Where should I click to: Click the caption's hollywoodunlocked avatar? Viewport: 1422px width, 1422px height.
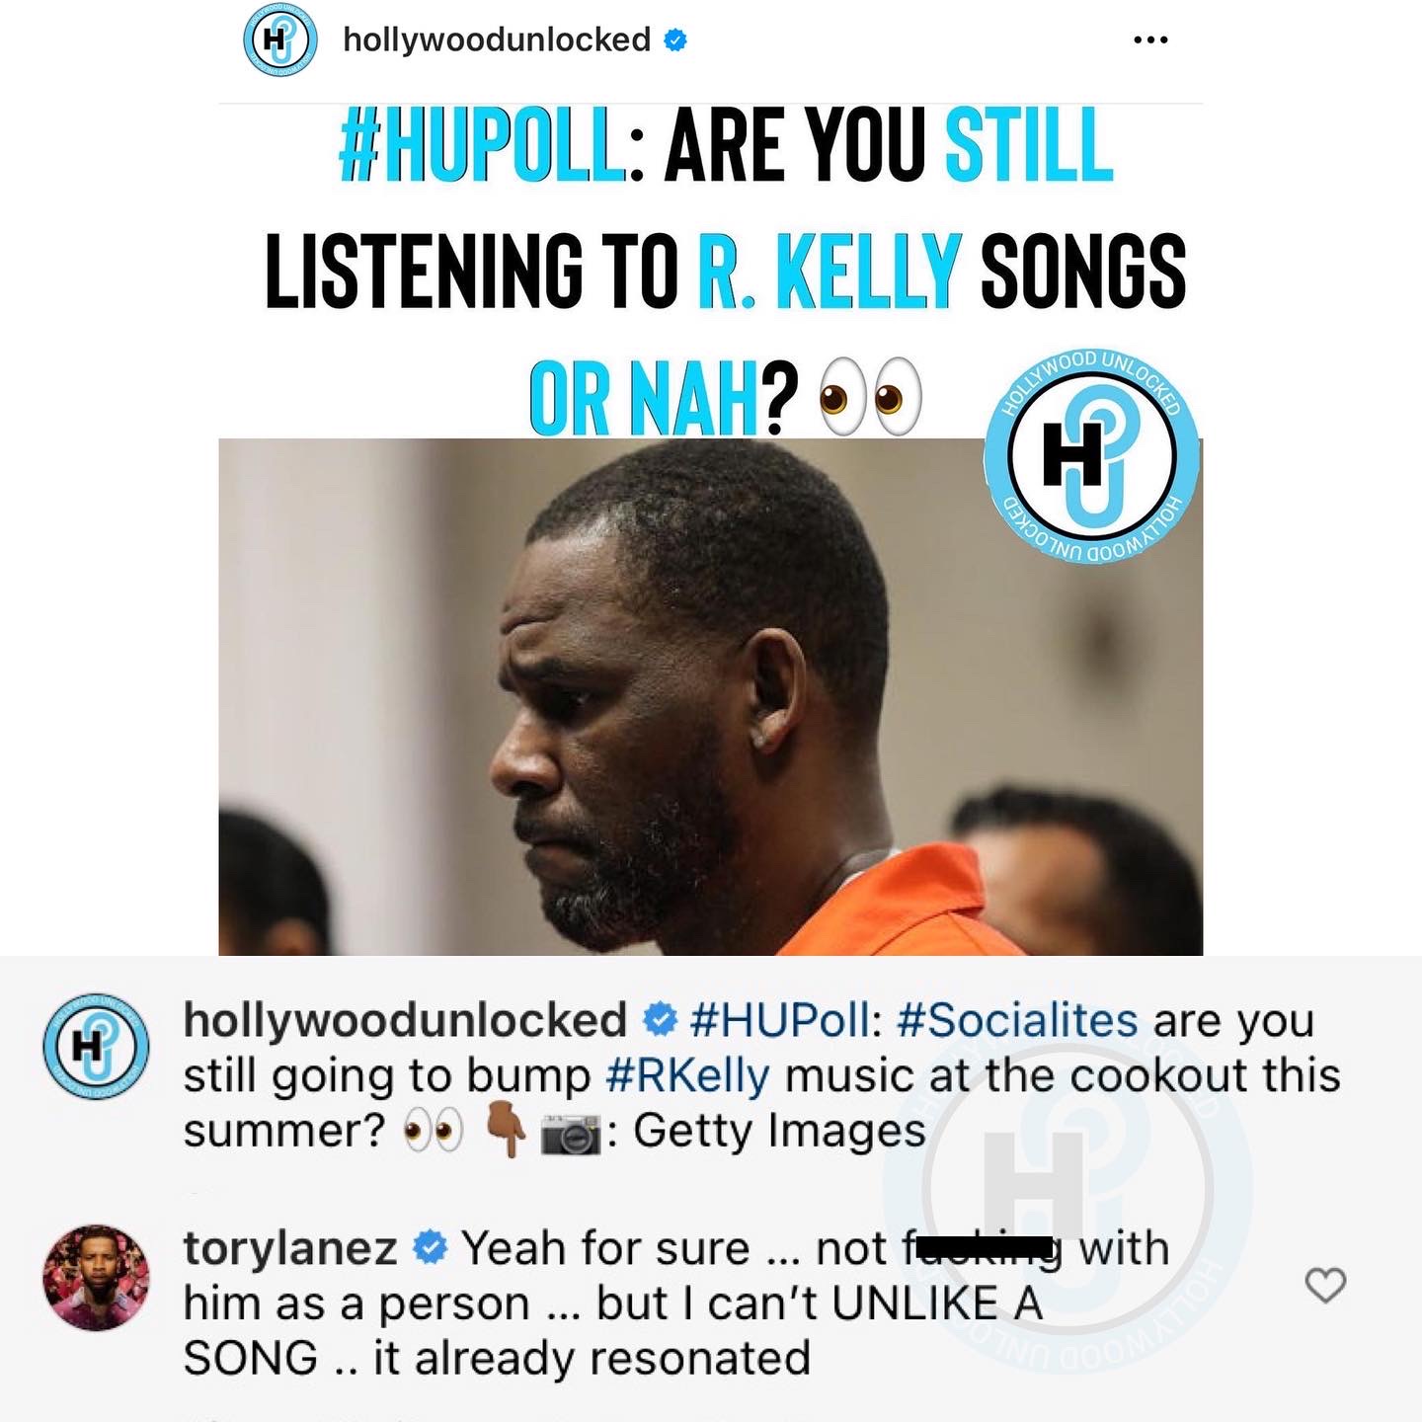(96, 1047)
